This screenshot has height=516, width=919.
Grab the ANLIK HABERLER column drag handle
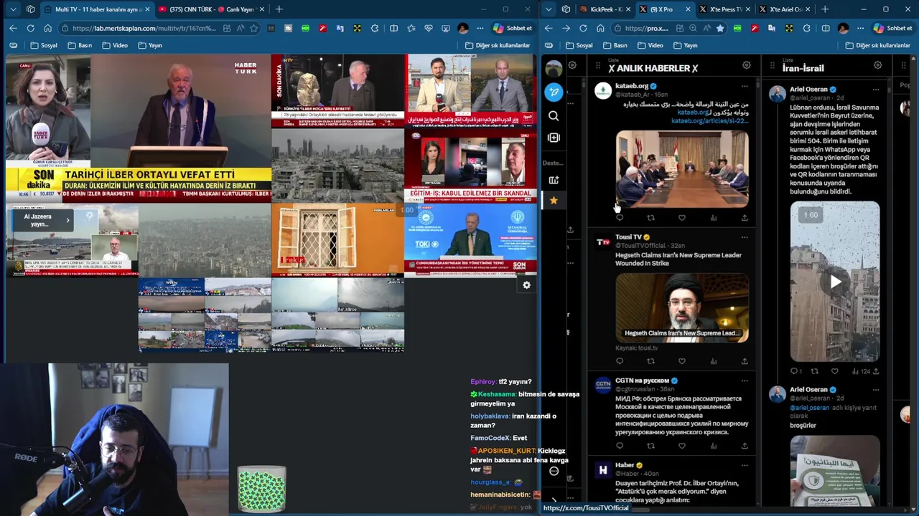(x=597, y=65)
